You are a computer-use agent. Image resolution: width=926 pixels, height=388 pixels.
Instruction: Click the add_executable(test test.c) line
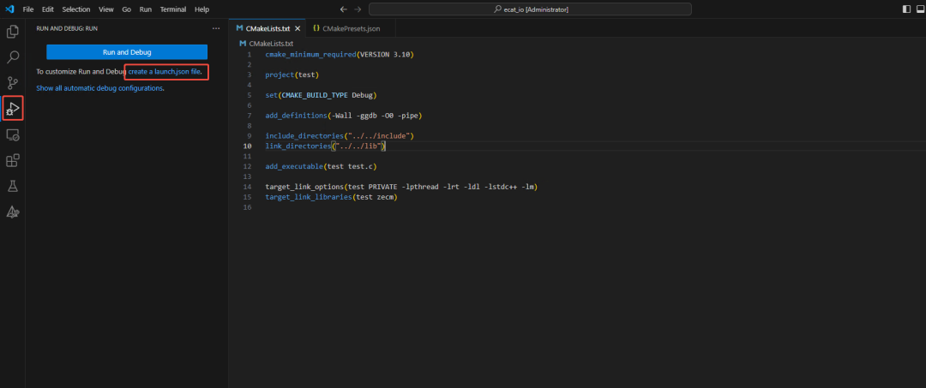[x=321, y=166]
